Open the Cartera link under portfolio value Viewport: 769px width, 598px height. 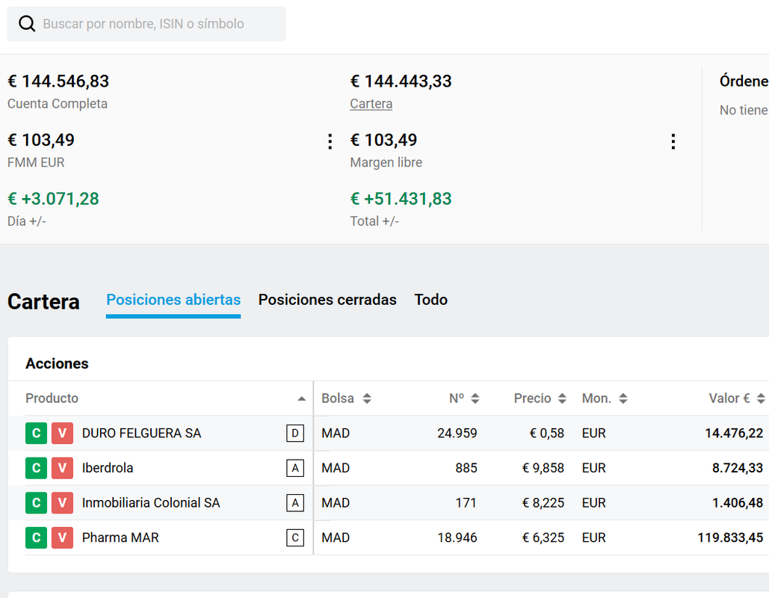coord(371,104)
